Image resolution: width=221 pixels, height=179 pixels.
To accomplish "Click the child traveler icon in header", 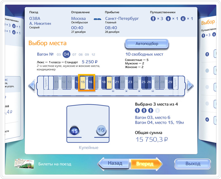I will pyautogui.click(x=183, y=18).
